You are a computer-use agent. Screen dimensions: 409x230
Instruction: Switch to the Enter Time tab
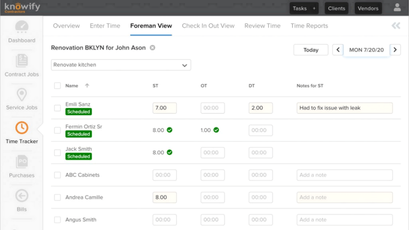pos(105,26)
